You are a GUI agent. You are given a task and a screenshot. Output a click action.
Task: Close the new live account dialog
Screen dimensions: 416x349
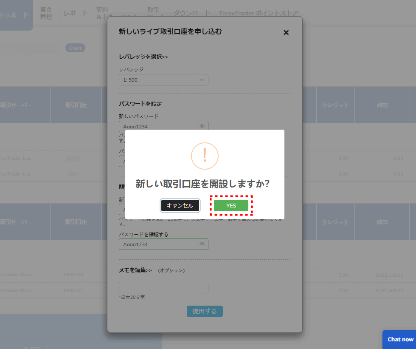(286, 32)
